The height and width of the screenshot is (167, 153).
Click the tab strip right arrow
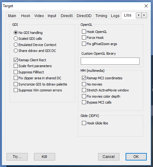click(144, 15)
